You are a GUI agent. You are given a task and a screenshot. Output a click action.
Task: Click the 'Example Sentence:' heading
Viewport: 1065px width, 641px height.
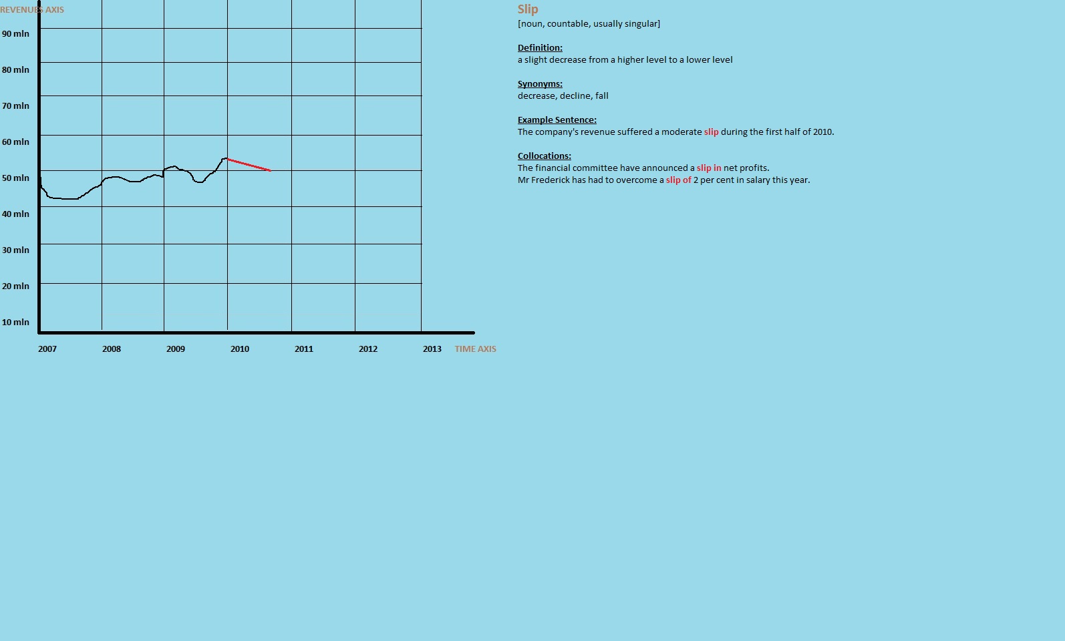click(557, 120)
